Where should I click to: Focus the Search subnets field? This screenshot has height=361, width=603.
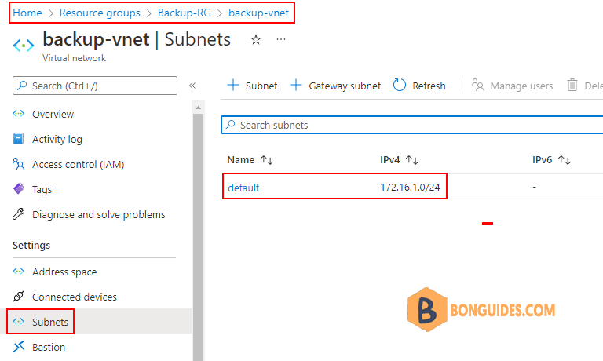point(412,125)
